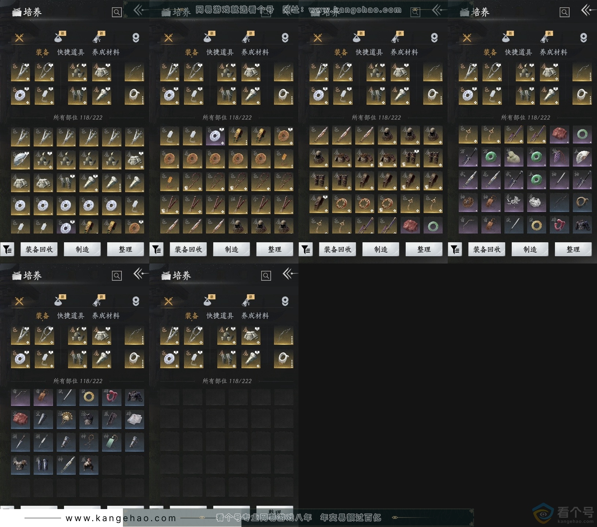Image resolution: width=597 pixels, height=527 pixels.
Task: Click equipped helmet slot in second top panel
Action: [226, 72]
